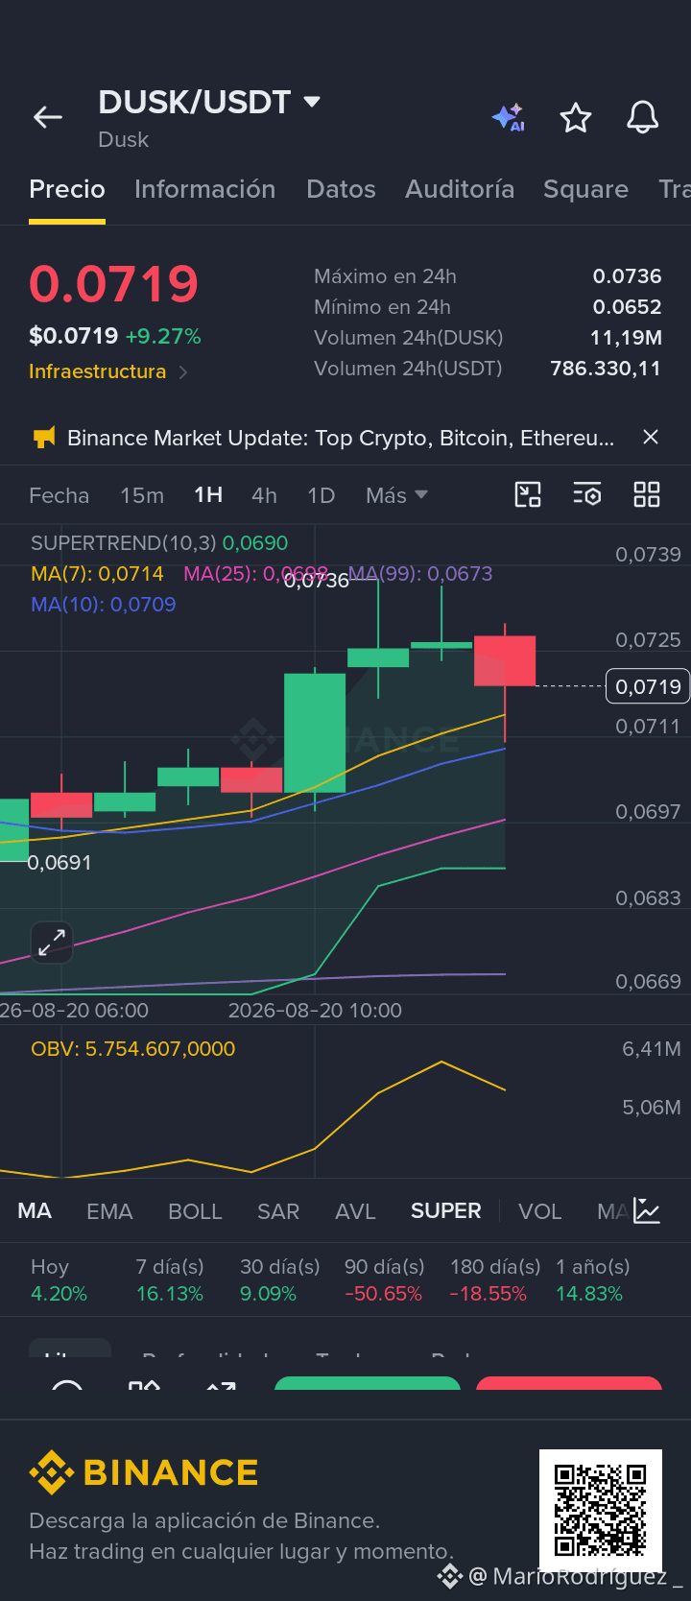This screenshot has height=1601, width=691.
Task: Tap the Volumen 24h(USDT) value 786.330,11
Action: pyautogui.click(x=606, y=369)
